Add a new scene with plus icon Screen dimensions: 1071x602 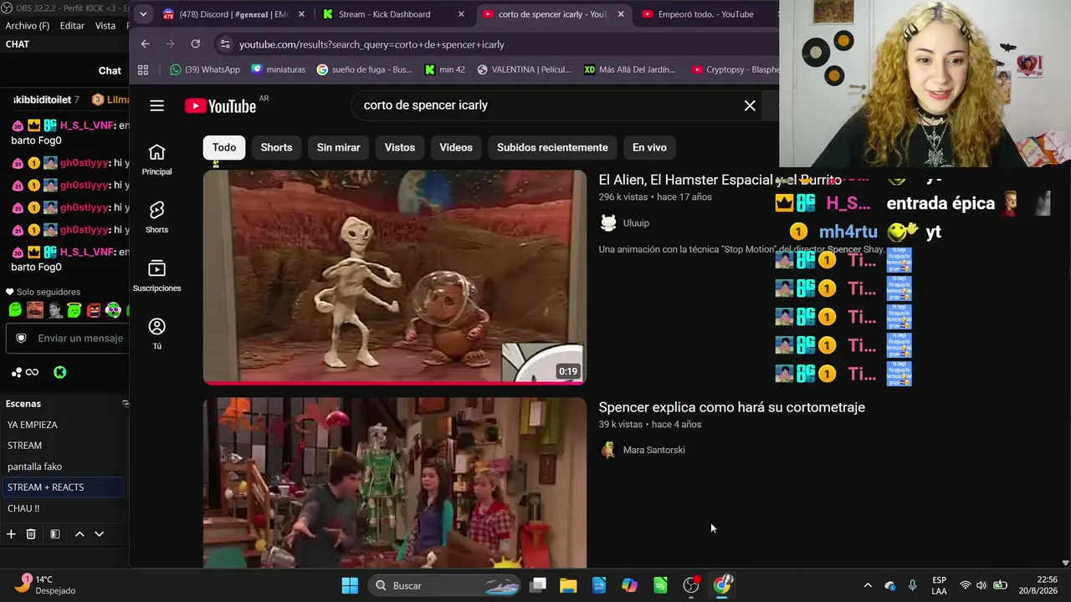[11, 533]
